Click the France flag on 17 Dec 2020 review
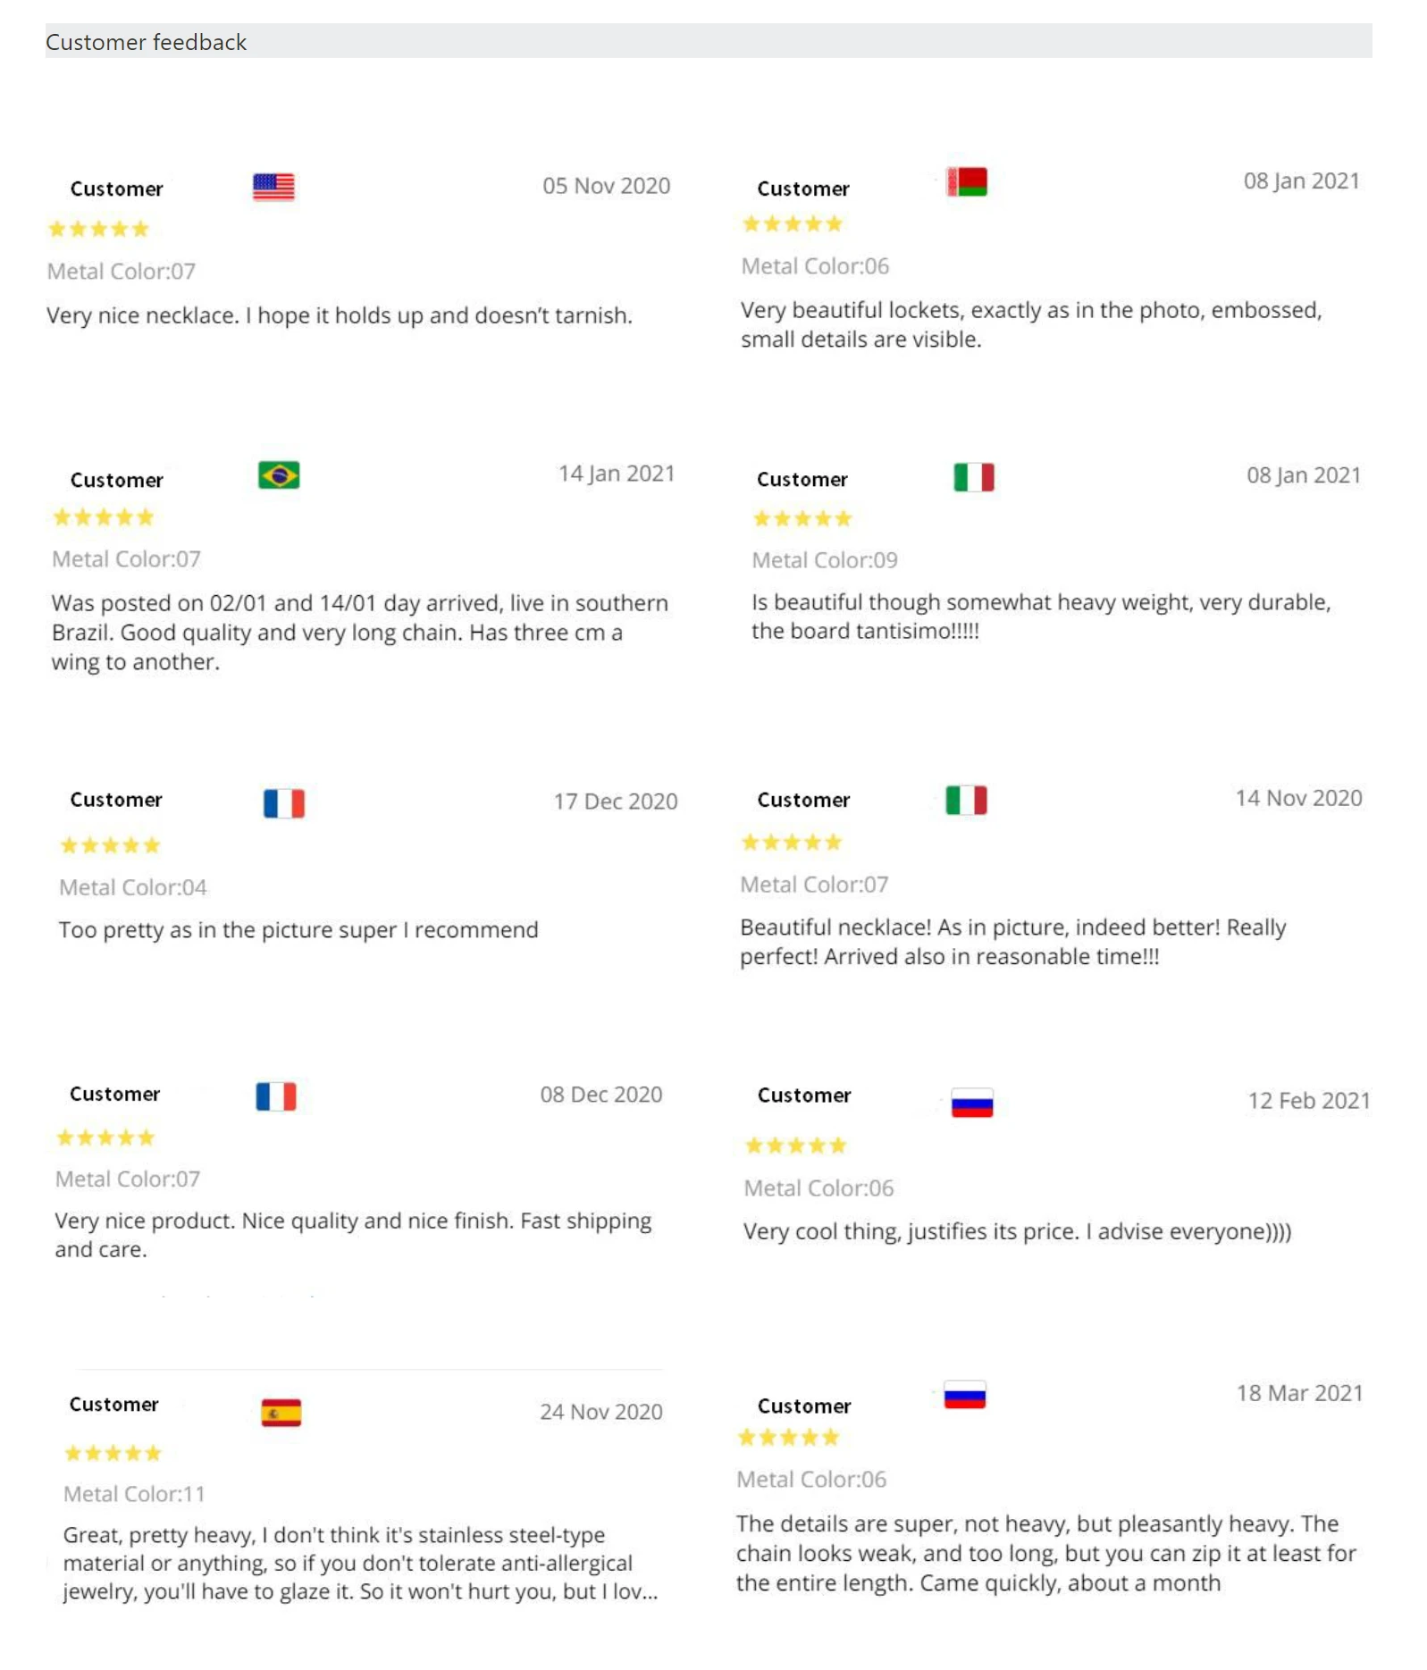This screenshot has height=1670, width=1427. tap(284, 803)
